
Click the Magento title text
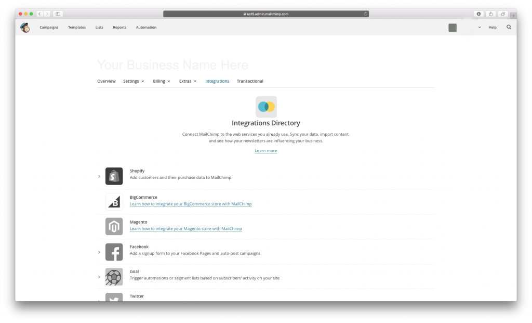click(138, 222)
